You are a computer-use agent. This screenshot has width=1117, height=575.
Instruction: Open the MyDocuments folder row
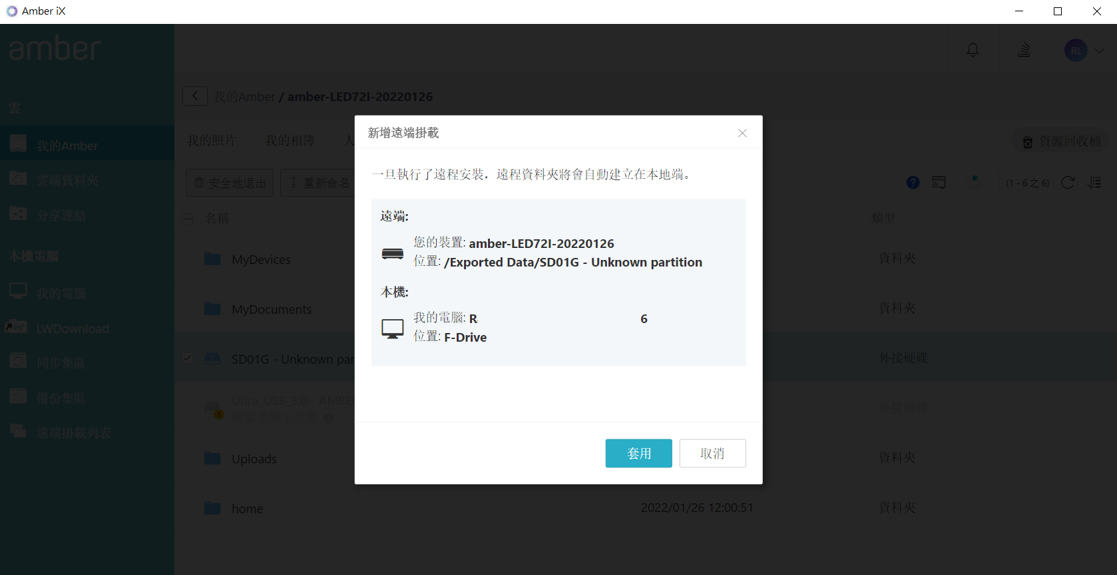click(272, 309)
